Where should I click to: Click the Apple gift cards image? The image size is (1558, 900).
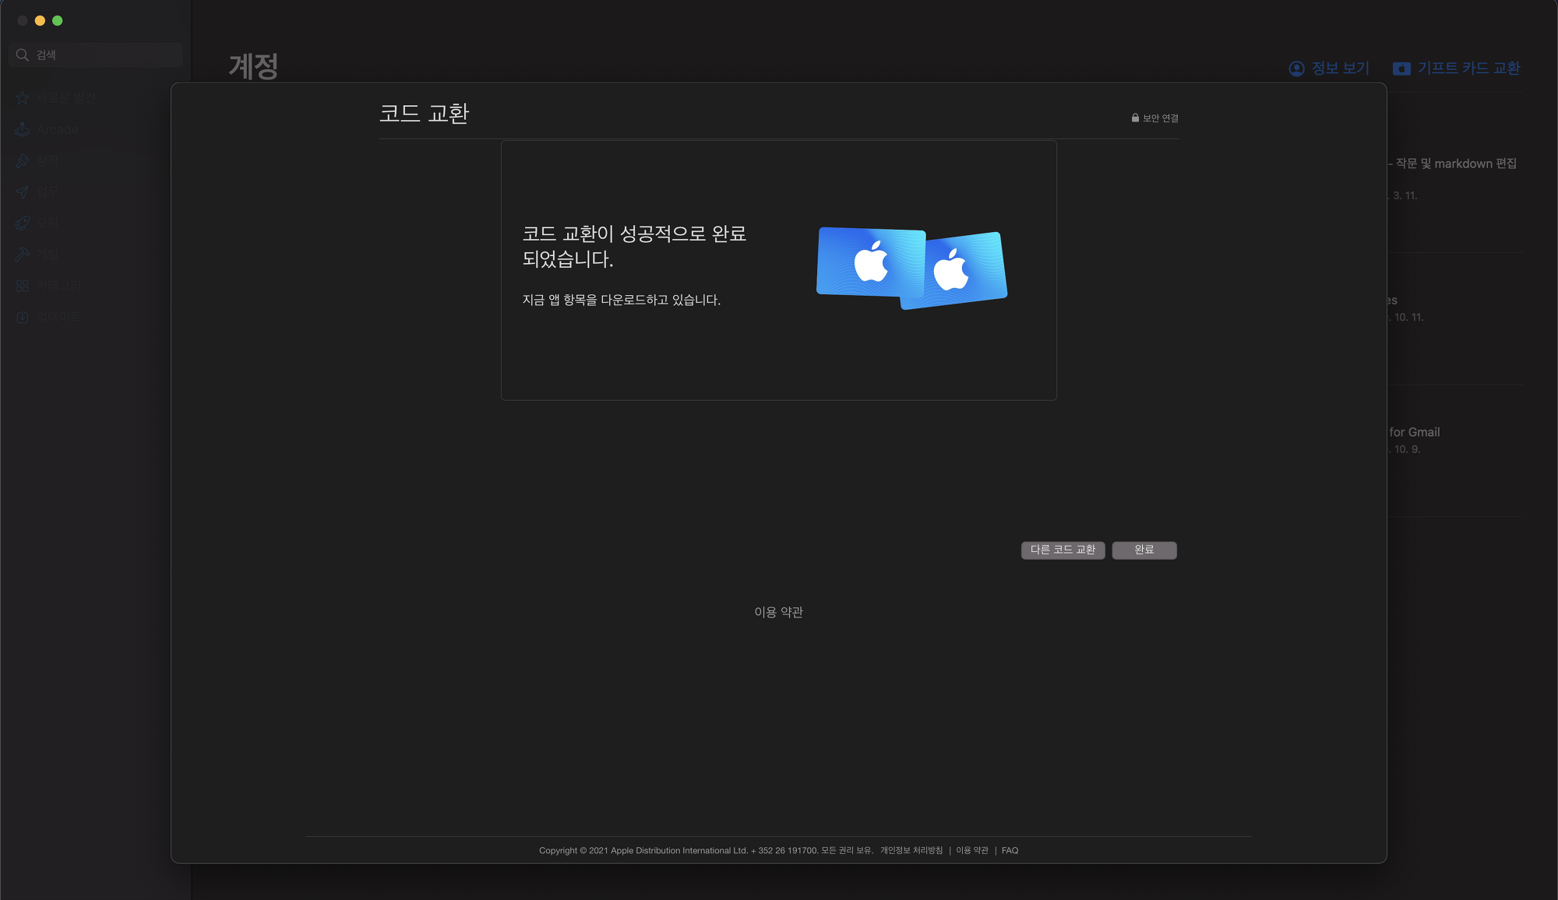(911, 269)
